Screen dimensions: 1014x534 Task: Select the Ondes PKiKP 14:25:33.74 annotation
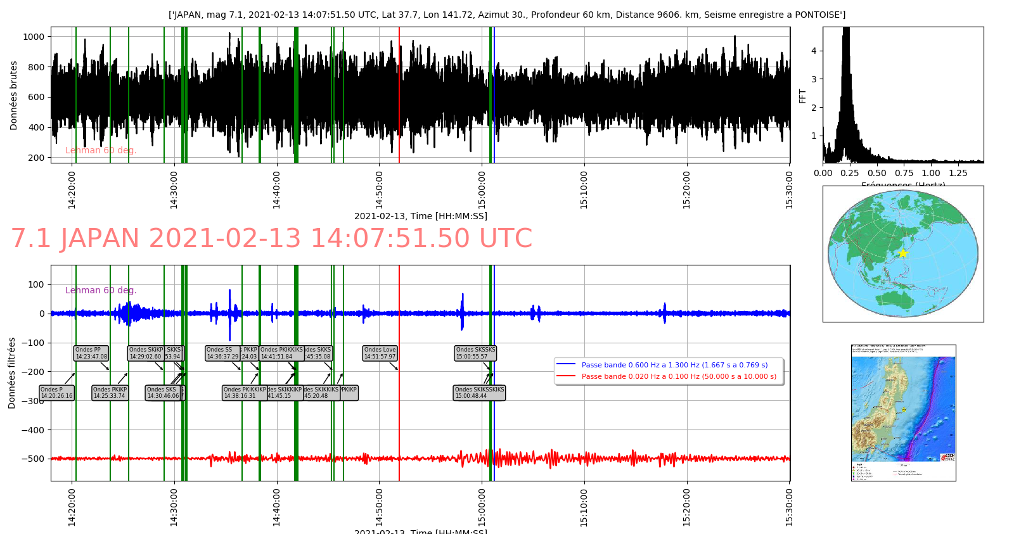pyautogui.click(x=110, y=393)
